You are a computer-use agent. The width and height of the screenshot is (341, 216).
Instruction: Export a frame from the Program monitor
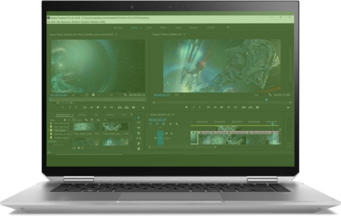[257, 107]
